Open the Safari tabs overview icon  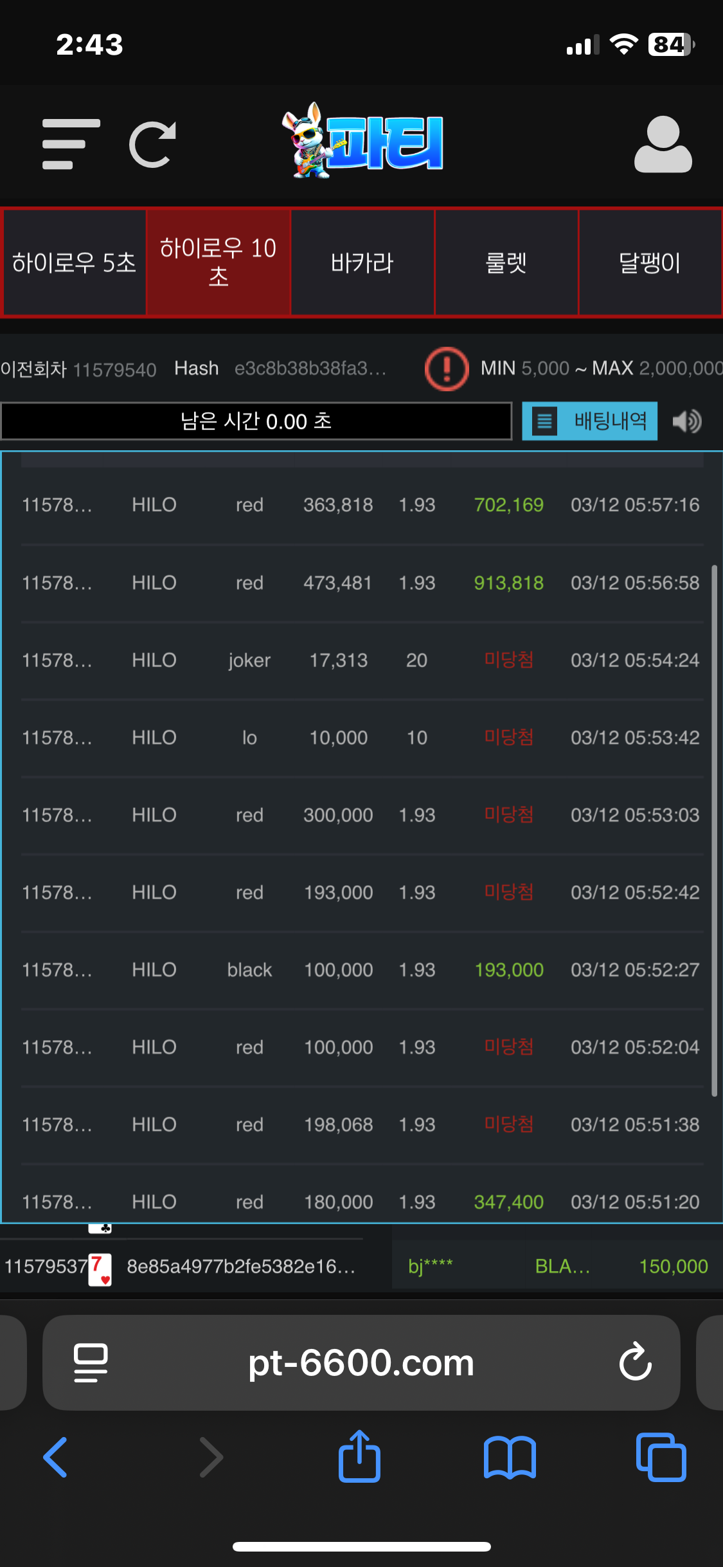point(661,1457)
